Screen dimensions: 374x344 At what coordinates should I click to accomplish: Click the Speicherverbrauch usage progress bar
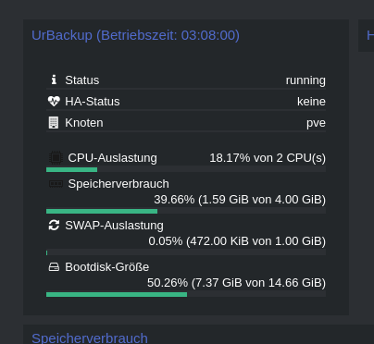click(x=186, y=211)
